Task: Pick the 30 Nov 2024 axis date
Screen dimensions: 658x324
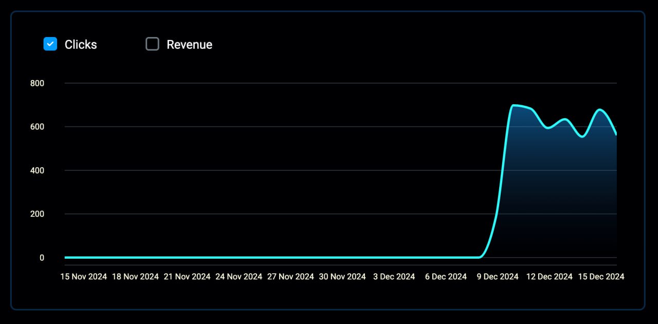Action: click(x=342, y=277)
